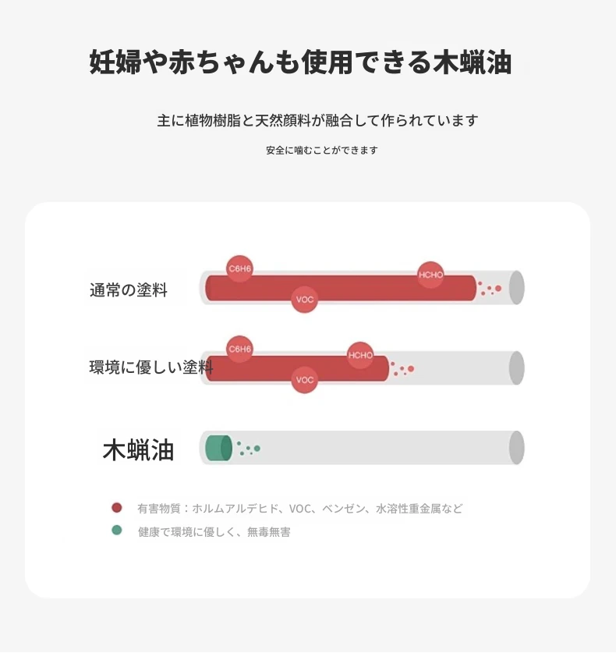Select the 通常の塗料 row label
Screen dimensions: 616x671
click(x=129, y=291)
